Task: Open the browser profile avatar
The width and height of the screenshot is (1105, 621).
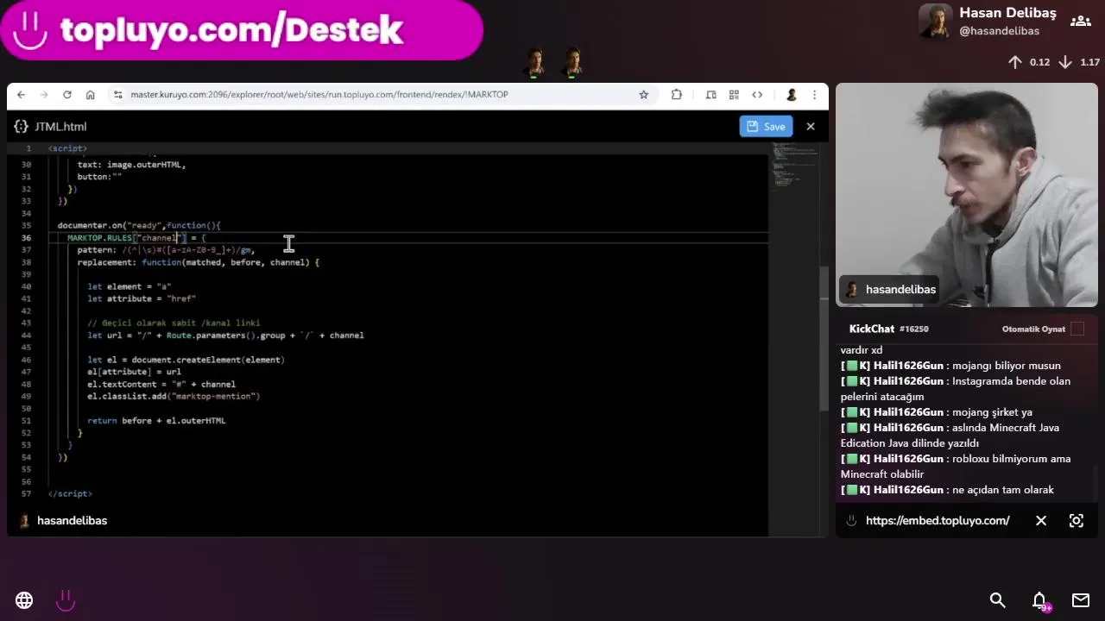Action: (791, 95)
